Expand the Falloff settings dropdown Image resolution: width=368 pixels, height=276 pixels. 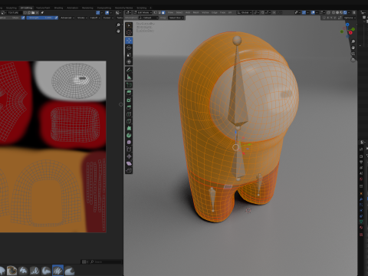pyautogui.click(x=95, y=18)
